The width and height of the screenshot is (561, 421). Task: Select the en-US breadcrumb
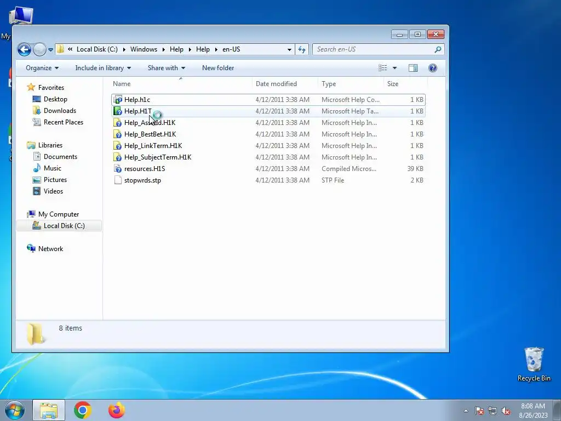coord(231,49)
